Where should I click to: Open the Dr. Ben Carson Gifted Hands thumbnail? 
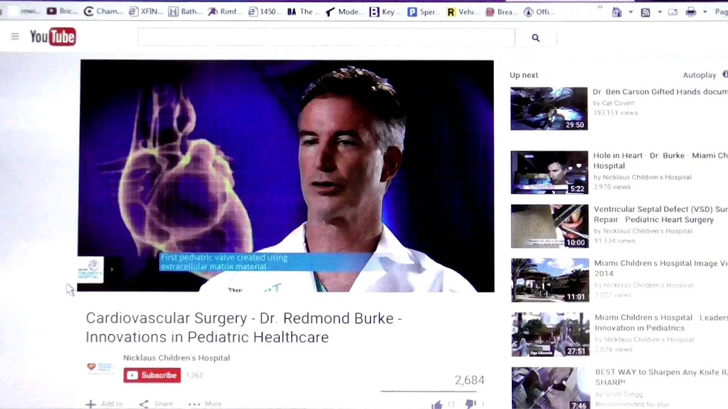[x=549, y=108]
